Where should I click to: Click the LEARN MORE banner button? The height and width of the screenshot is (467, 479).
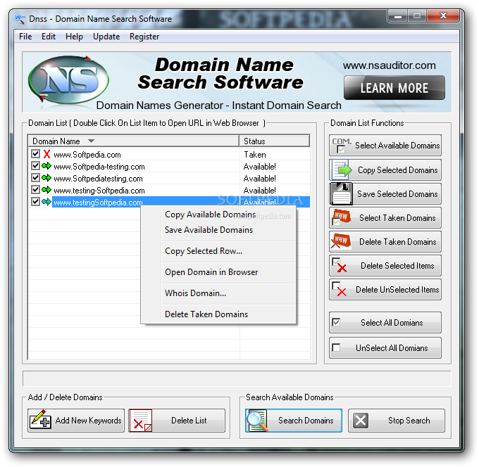[394, 88]
